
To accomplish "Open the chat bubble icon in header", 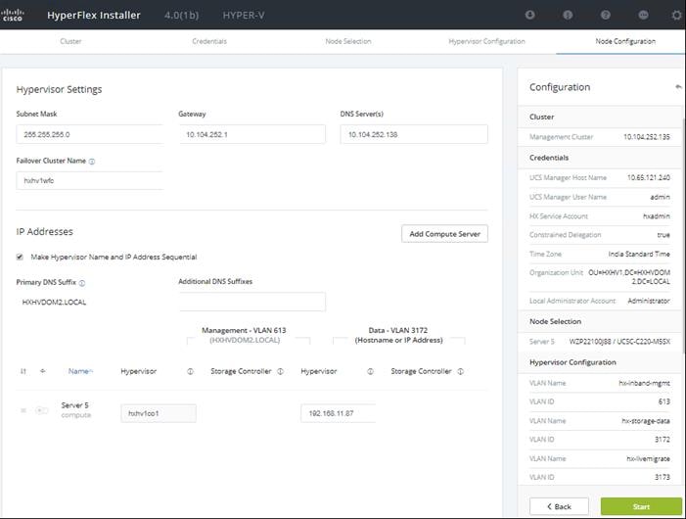I will click(x=643, y=15).
